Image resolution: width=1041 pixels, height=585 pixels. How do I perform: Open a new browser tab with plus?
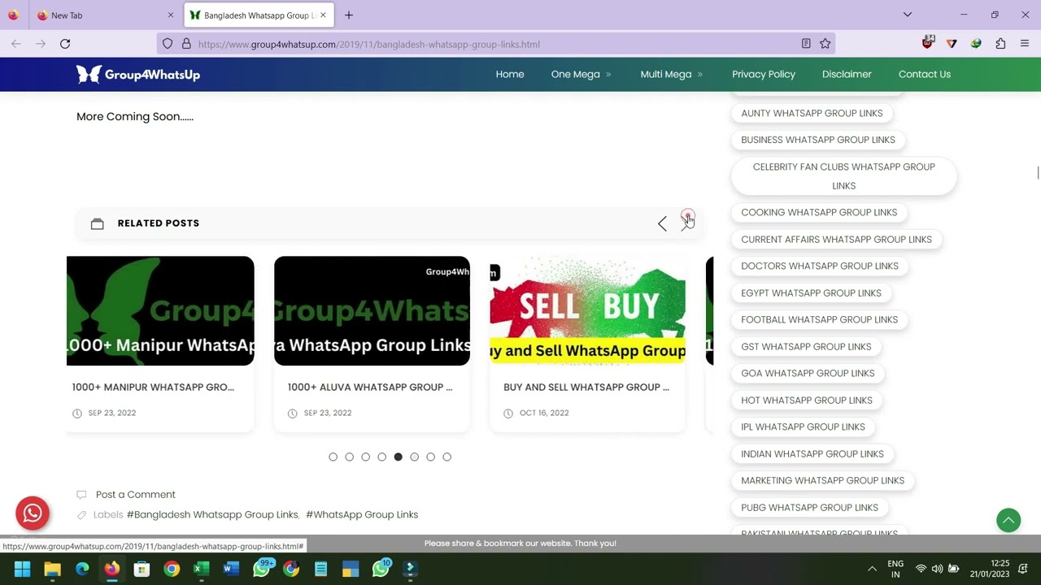[349, 15]
